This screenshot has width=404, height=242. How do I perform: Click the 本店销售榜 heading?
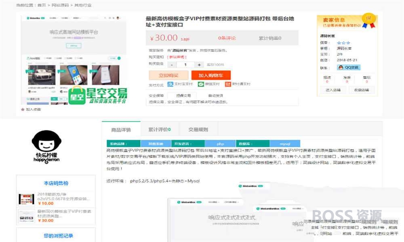pos(56,184)
